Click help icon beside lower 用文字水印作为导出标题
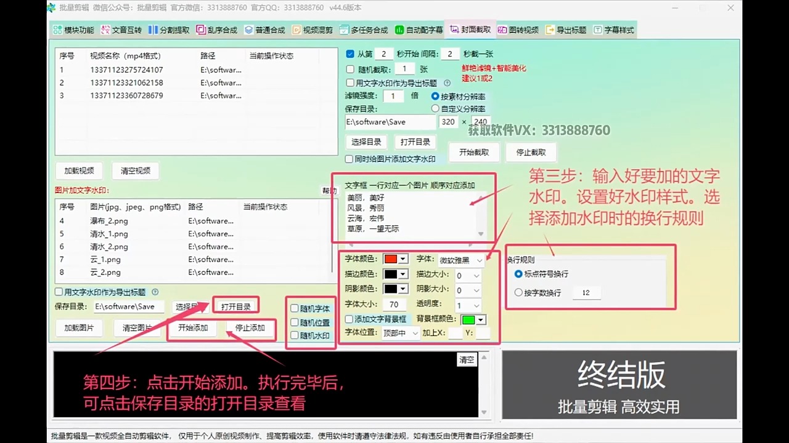This screenshot has width=789, height=443. [x=155, y=292]
